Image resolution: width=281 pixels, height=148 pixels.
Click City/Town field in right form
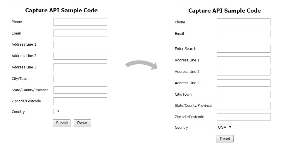243,94
